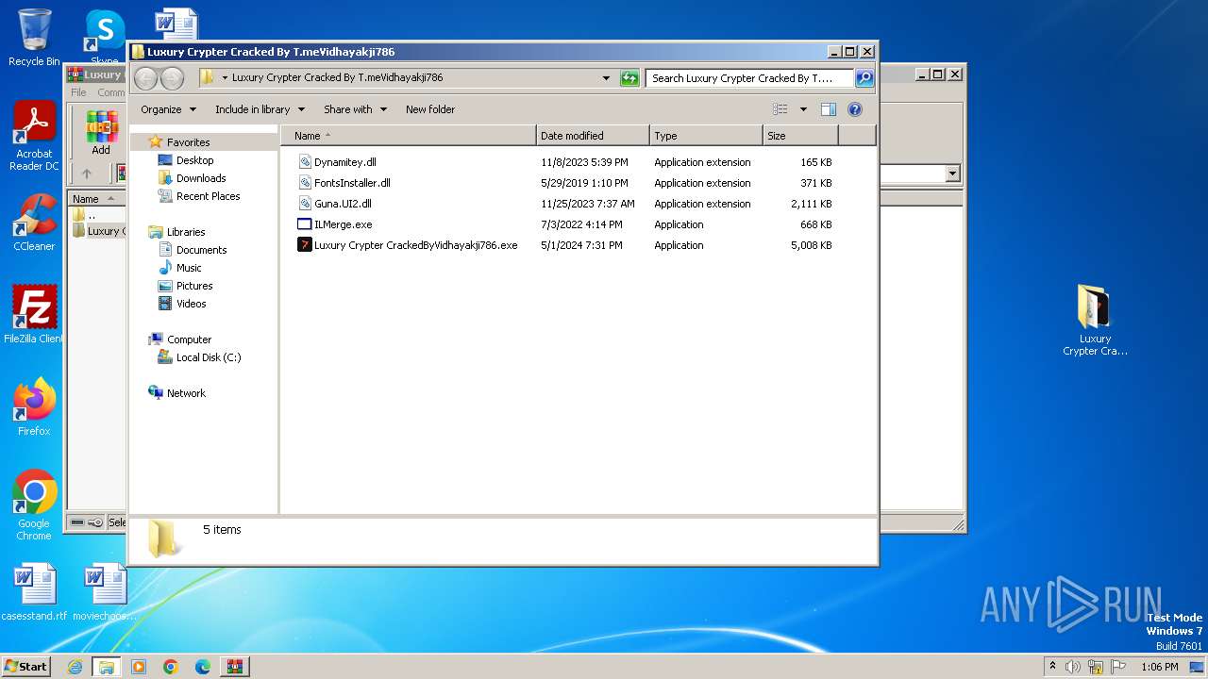Select Favorites in navigation pane

tap(188, 142)
